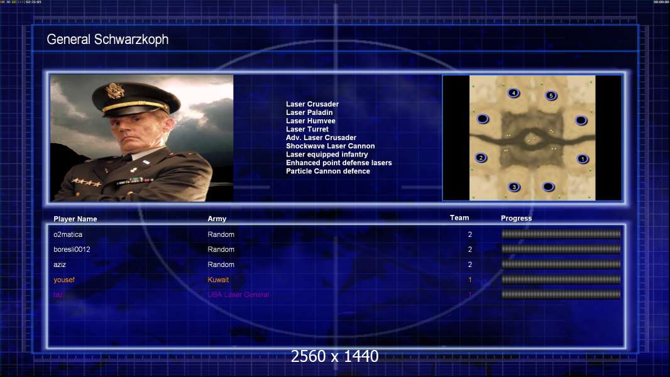Click start position marker 5 on map
Viewport: 670px width, 377px height.
coord(551,96)
